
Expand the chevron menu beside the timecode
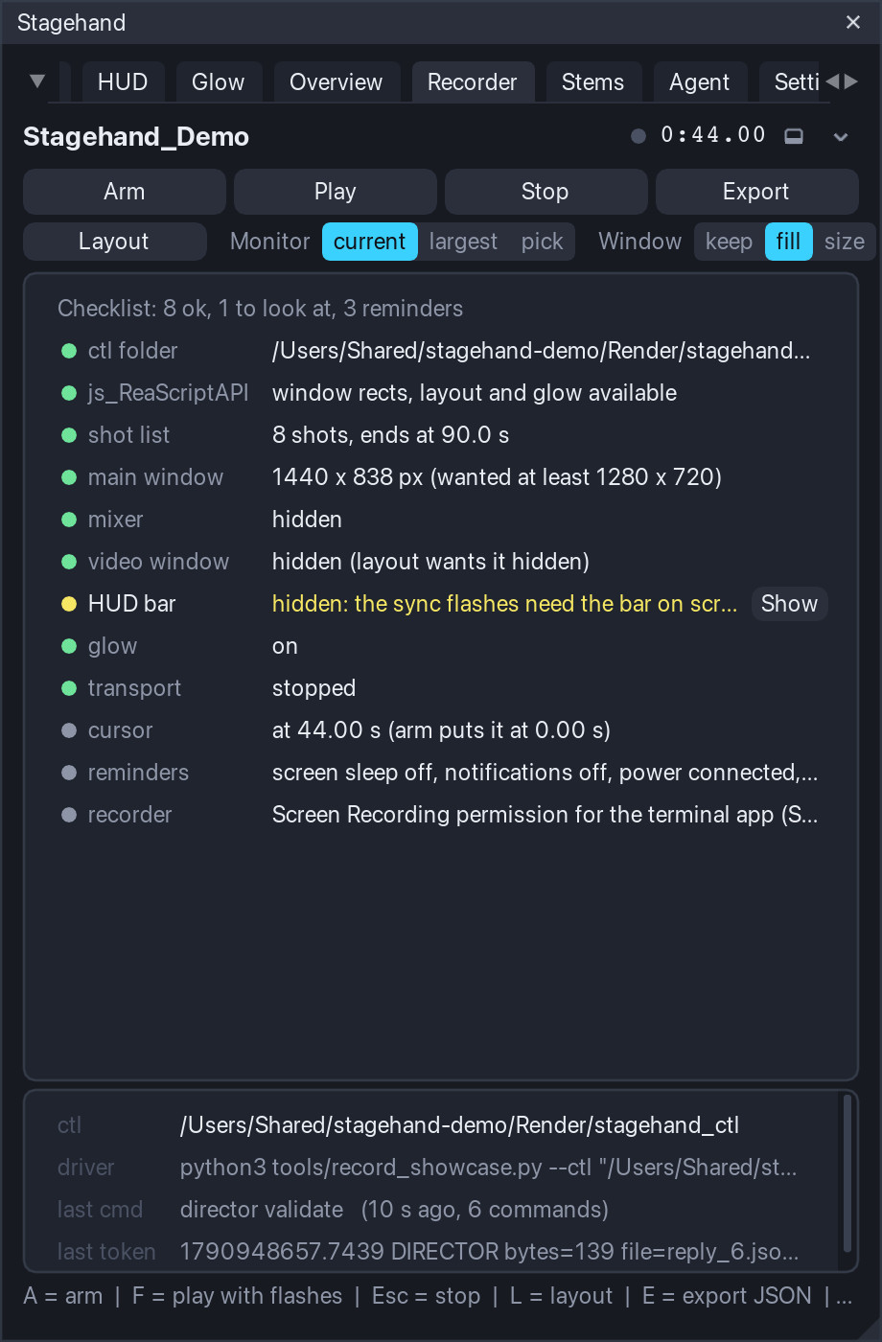pos(841,137)
